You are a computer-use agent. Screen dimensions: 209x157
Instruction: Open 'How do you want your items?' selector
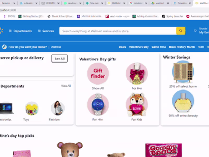point(28,47)
